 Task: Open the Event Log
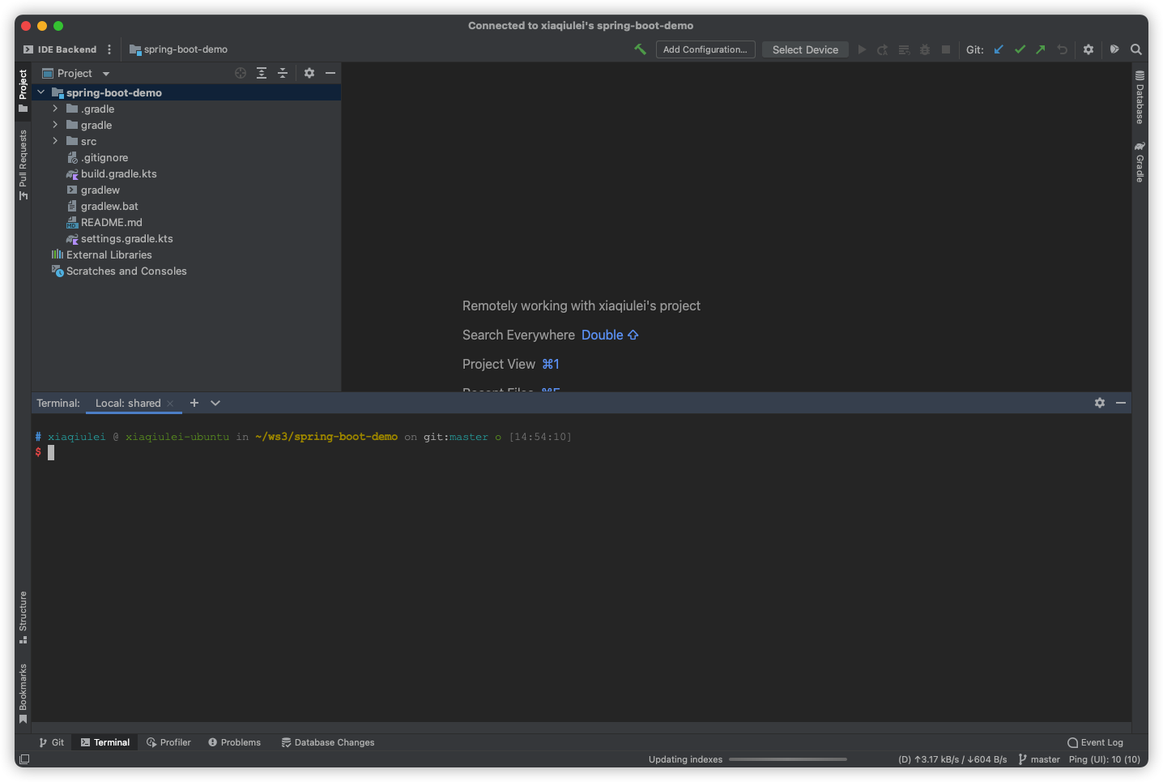[1095, 742]
